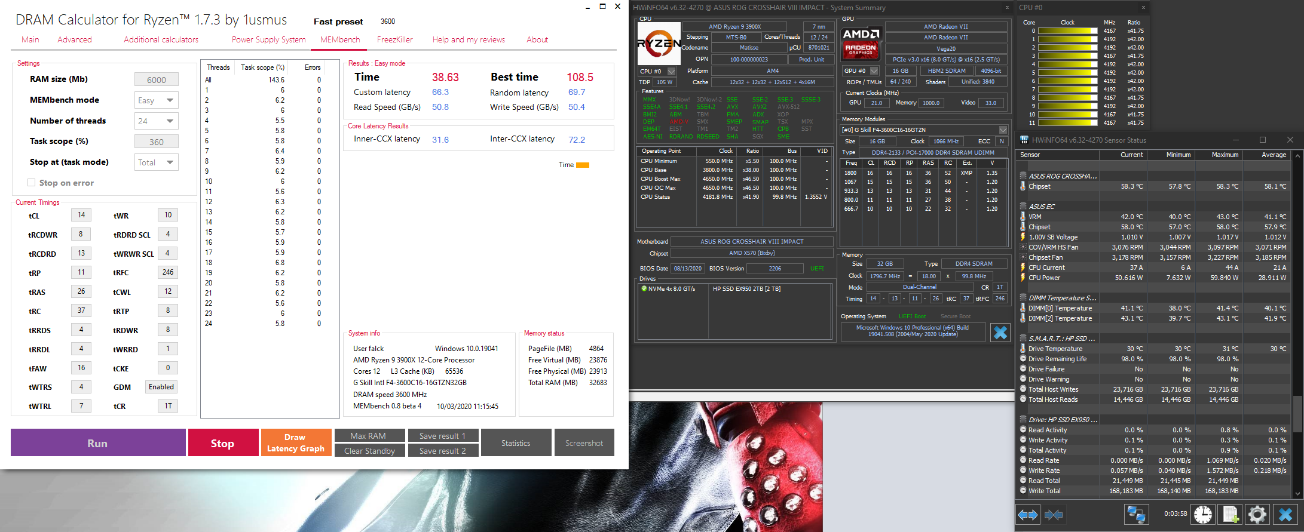Image resolution: width=1304 pixels, height=532 pixels.
Task: Select the Read Activity row icon
Action: (x=1023, y=430)
